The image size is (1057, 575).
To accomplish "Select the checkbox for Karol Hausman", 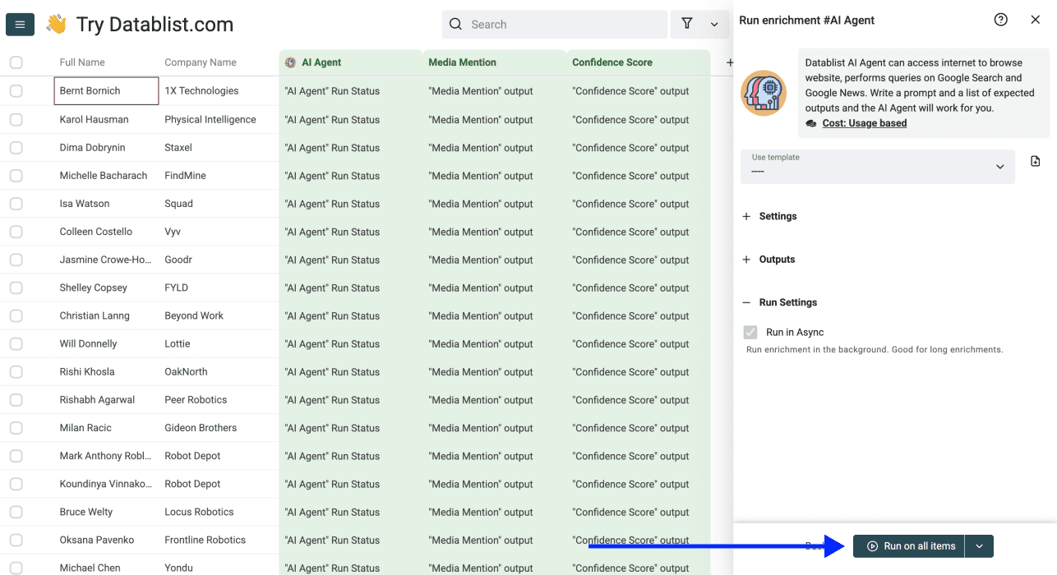I will click(16, 119).
